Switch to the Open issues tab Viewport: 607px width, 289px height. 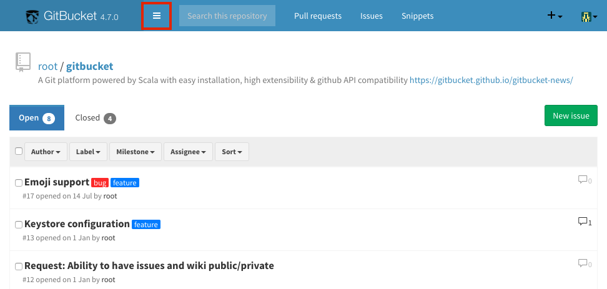pos(37,117)
